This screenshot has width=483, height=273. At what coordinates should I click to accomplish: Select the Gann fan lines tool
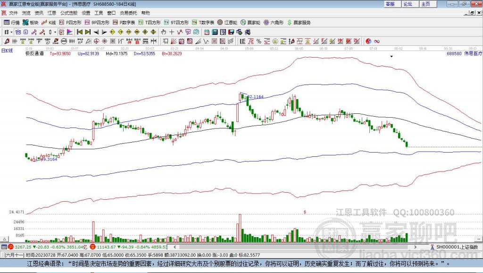click(174, 42)
